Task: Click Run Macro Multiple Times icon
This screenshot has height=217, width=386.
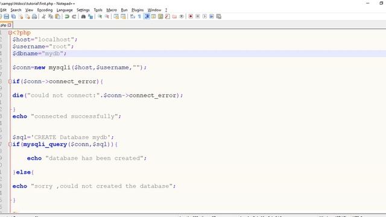Action: 212,16
